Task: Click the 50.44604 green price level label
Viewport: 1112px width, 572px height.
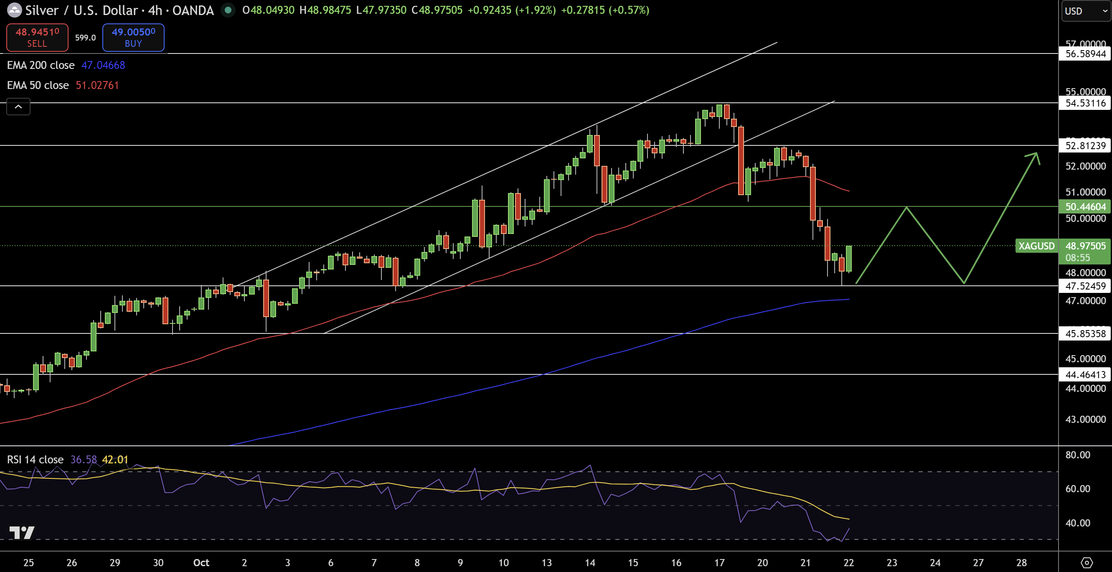Action: [1085, 206]
